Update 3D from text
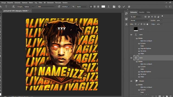The width and height of the screenshot is (173, 97). pyautogui.click(x=129, y=7)
